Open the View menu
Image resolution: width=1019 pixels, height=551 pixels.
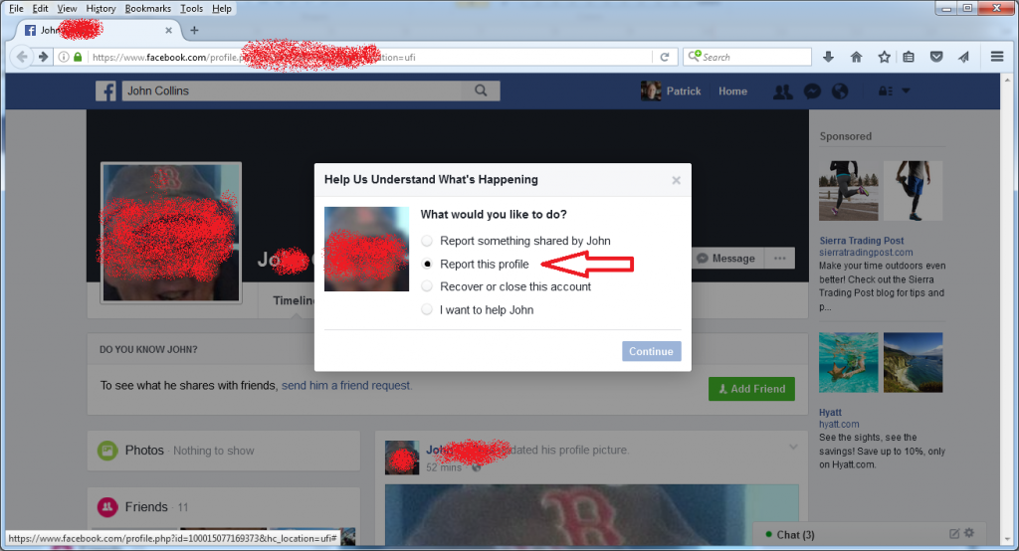(x=67, y=8)
